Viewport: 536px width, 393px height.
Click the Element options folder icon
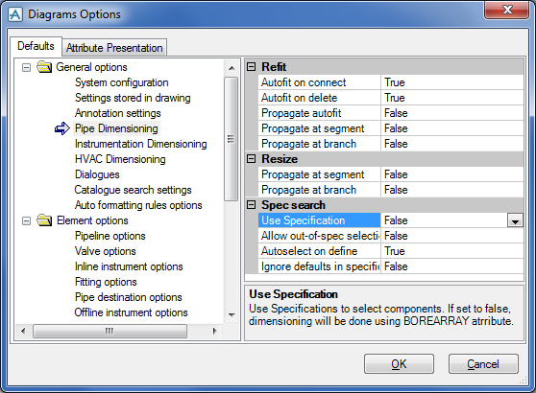[x=44, y=220]
